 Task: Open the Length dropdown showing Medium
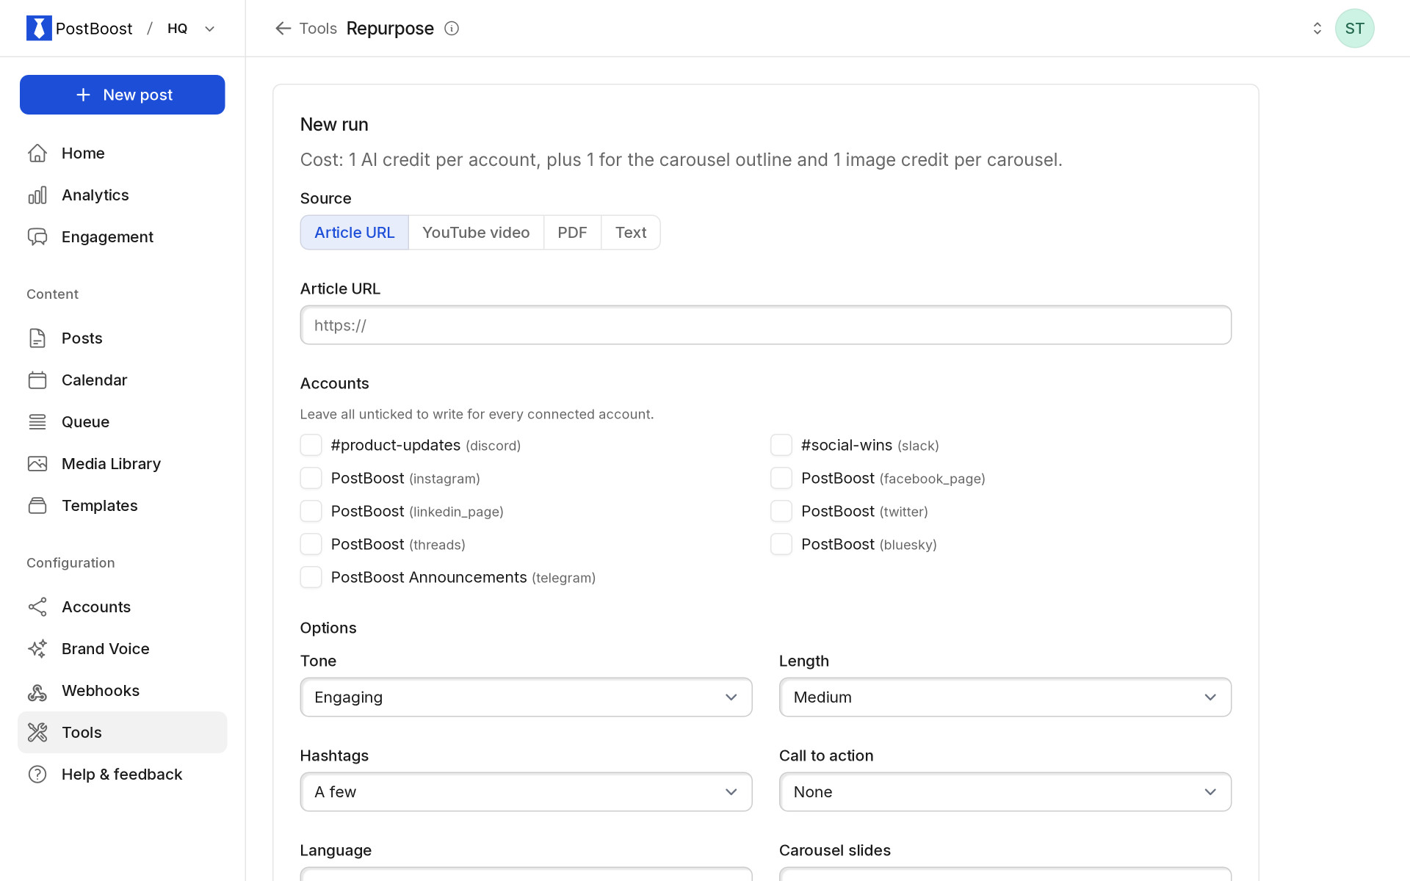tap(1005, 697)
